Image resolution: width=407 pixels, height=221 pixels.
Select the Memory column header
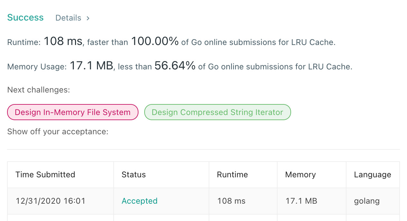[300, 174]
